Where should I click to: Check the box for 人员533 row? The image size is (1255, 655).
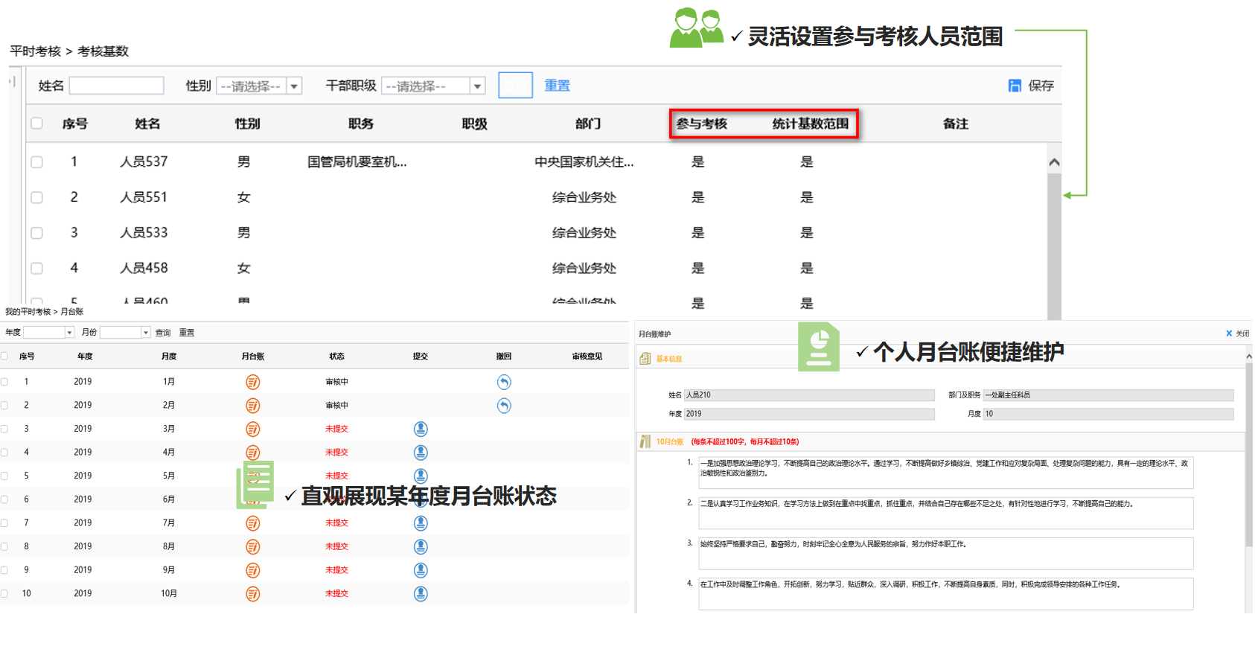[36, 233]
